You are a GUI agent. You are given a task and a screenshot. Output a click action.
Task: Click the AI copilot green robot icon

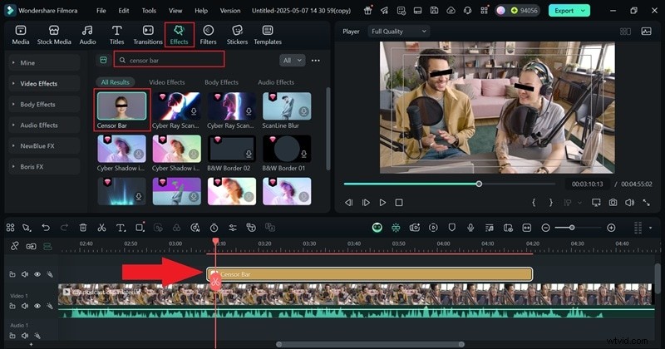point(377,228)
